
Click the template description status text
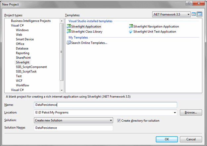tap(68, 97)
